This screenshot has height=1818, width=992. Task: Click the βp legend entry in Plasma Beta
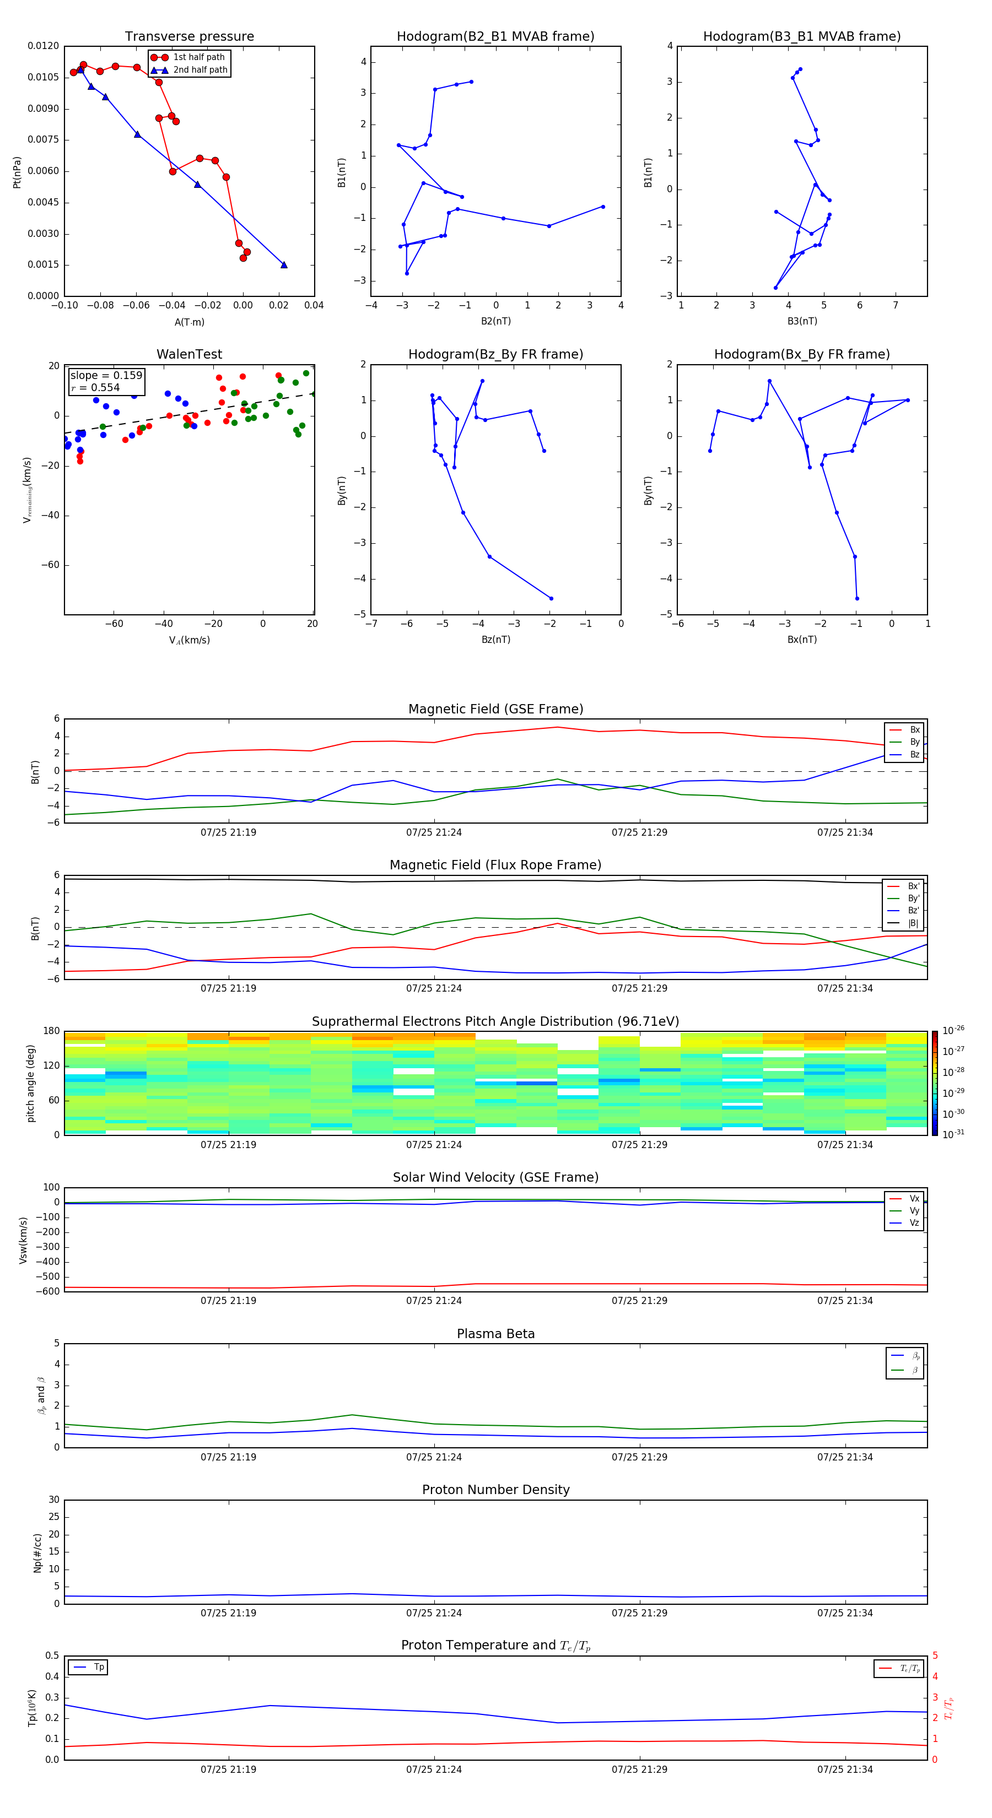(906, 1355)
